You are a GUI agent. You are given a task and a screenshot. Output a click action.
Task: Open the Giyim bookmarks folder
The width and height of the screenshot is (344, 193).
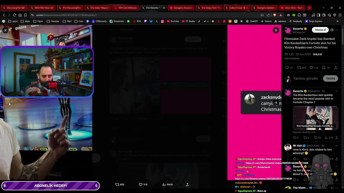point(38,21)
